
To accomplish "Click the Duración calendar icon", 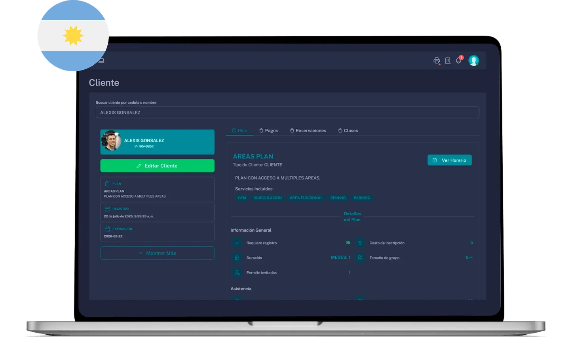I will (237, 258).
